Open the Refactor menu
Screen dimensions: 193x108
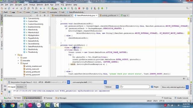(x=40, y=5)
